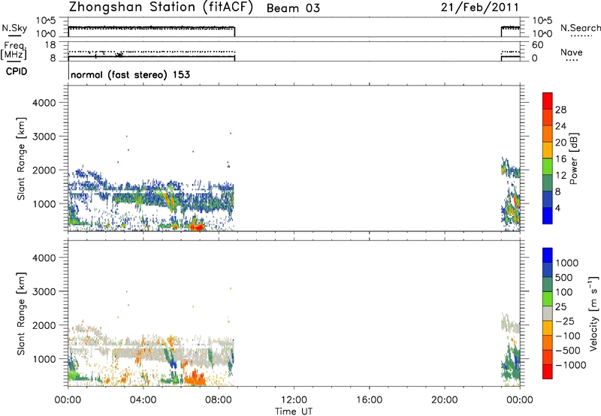Click the power panel 'Slant Range [km]' label

21,158
